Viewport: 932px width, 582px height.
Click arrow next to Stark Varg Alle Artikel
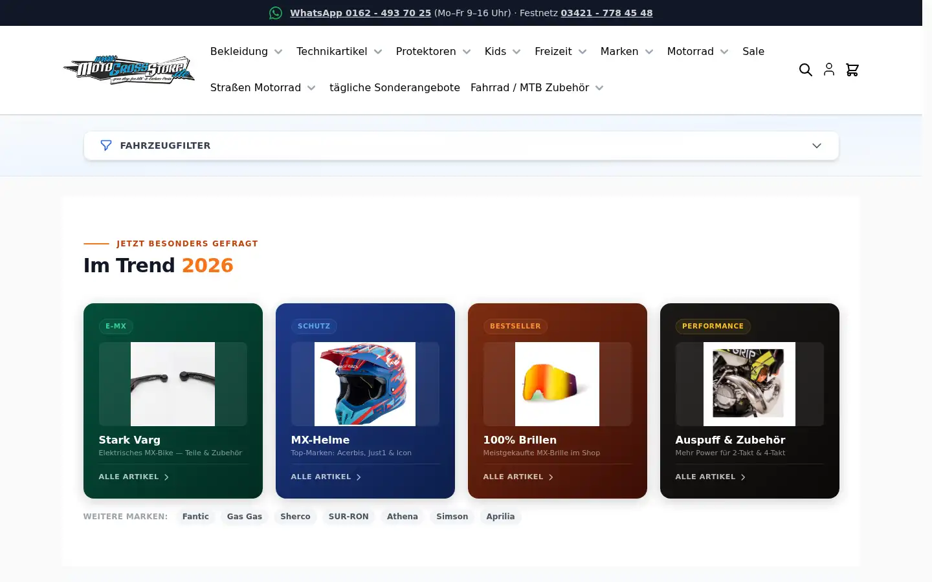coord(166,477)
